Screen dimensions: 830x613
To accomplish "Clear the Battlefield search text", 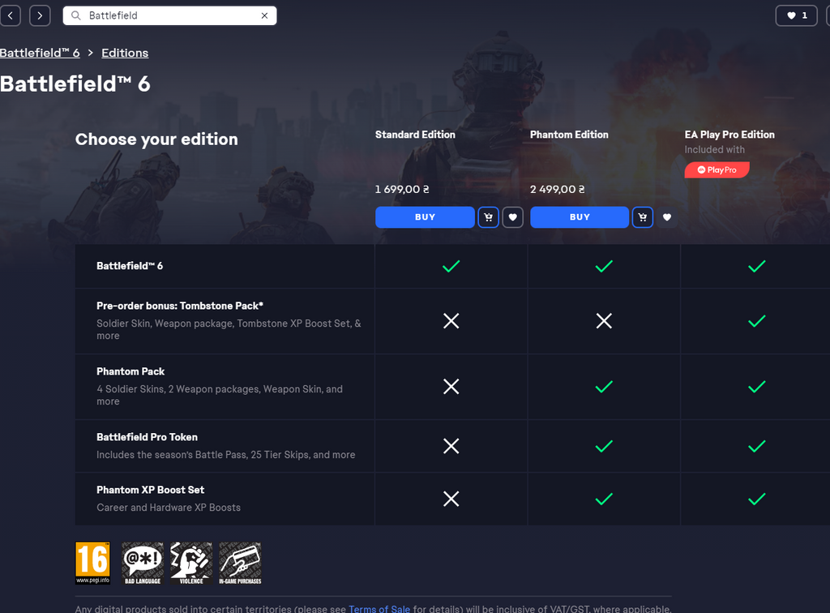I will [x=264, y=16].
